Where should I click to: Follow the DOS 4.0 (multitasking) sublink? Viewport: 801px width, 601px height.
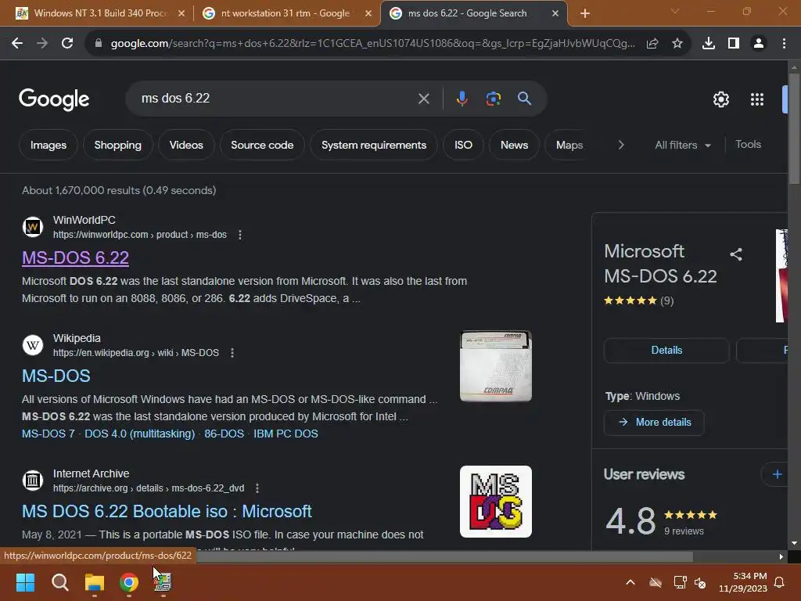[x=139, y=434]
